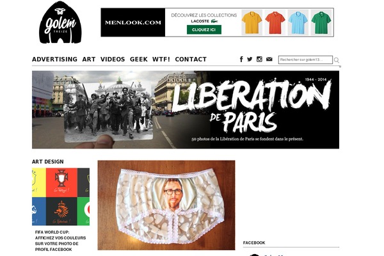
Task: Focus the Rechercher sur golem13 search field
Action: (x=305, y=60)
